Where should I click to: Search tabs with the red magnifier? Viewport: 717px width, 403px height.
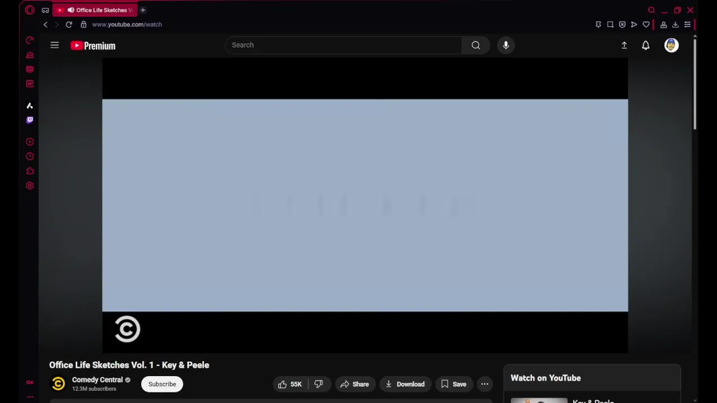click(x=651, y=10)
